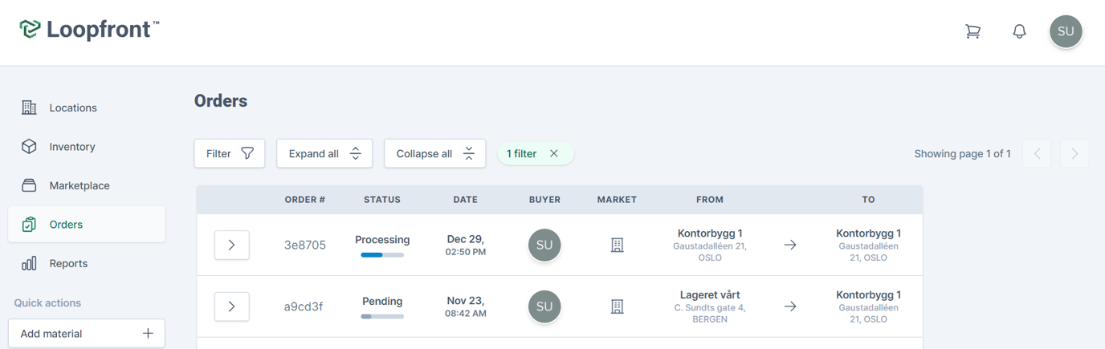
Task: Expand order 3e8705 row chevron
Action: [231, 246]
